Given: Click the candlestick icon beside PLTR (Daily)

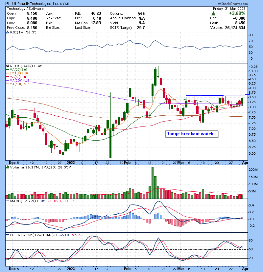Looking at the screenshot, I should [x=8, y=66].
